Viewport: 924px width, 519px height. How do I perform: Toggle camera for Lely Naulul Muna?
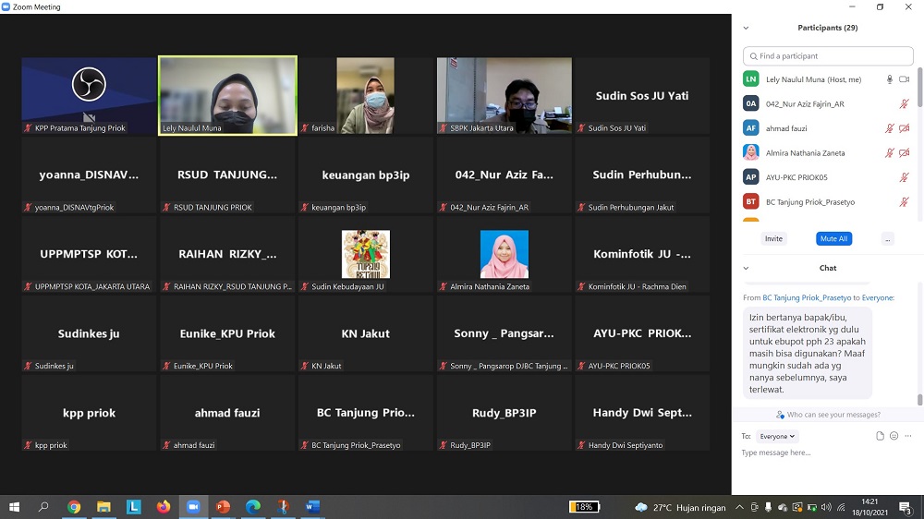(904, 79)
